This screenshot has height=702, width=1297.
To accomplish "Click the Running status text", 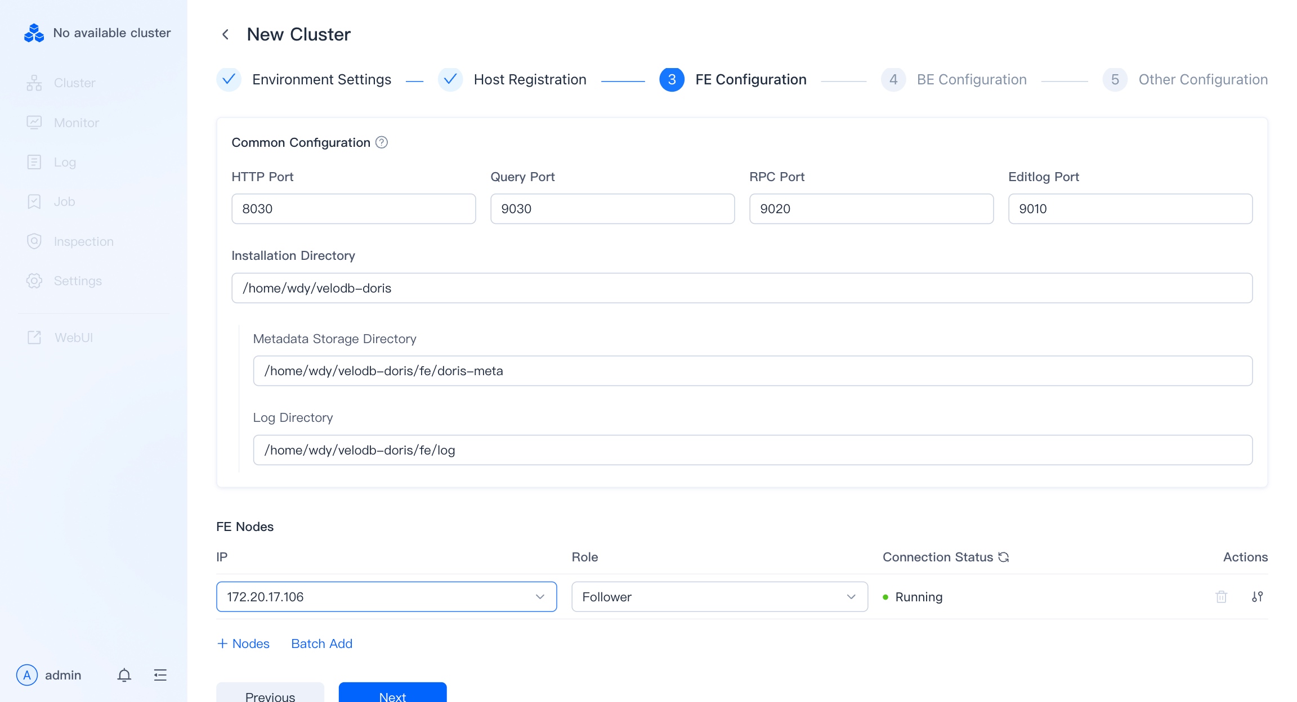I will [919, 597].
